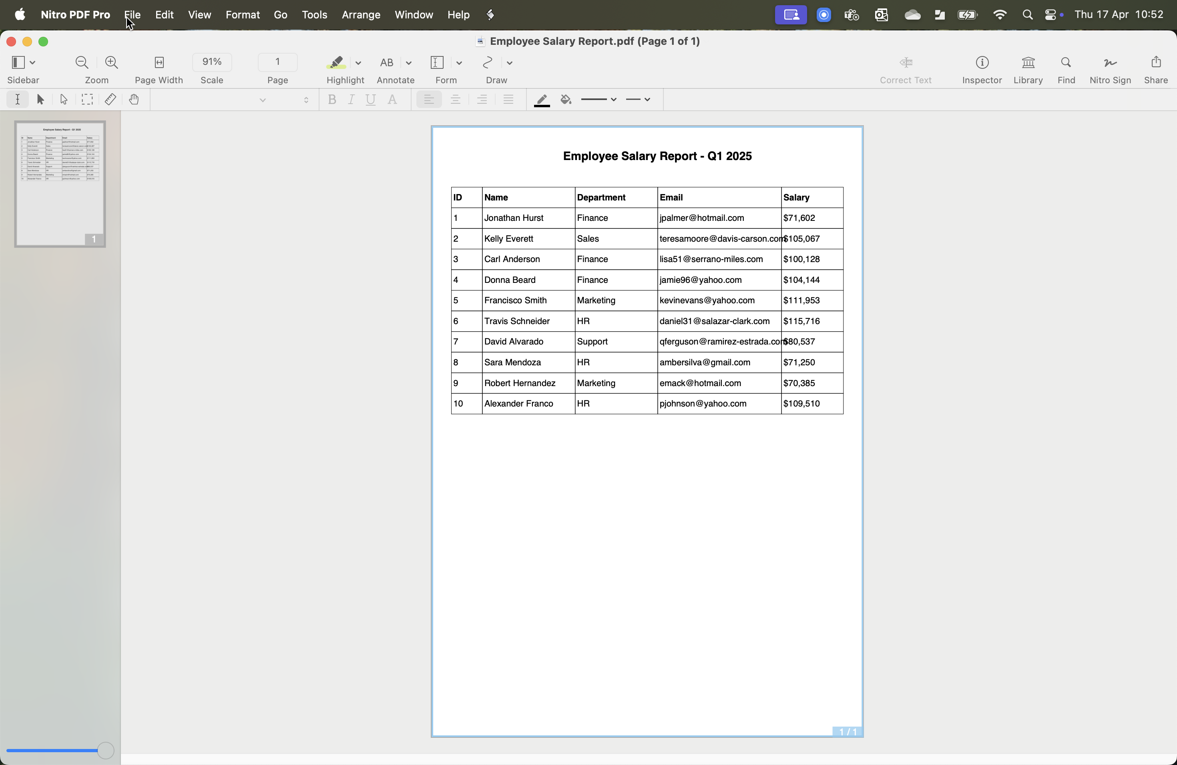Image resolution: width=1177 pixels, height=765 pixels.
Task: Adjust the thumbnail size slider
Action: click(105, 750)
